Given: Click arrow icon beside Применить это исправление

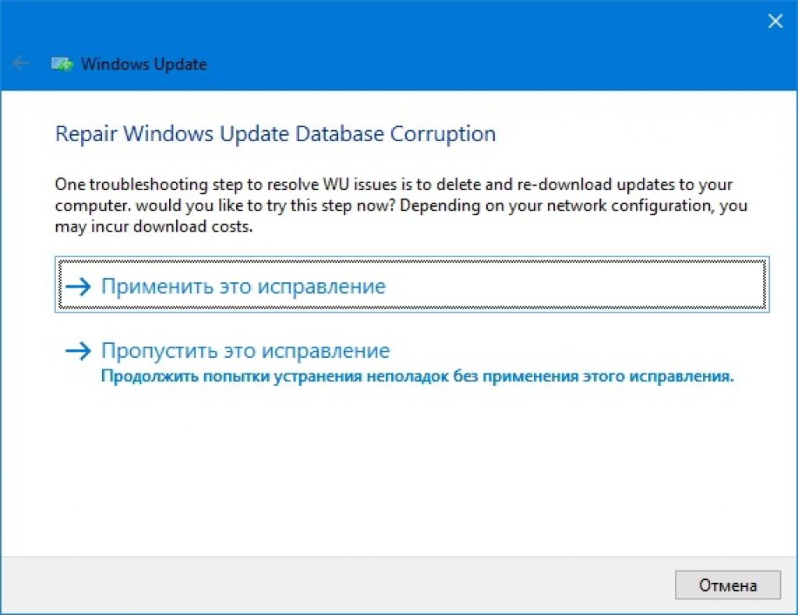Looking at the screenshot, I should click(x=79, y=287).
